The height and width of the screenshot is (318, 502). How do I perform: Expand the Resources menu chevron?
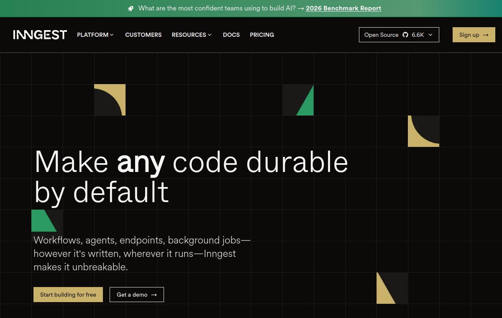pos(210,35)
